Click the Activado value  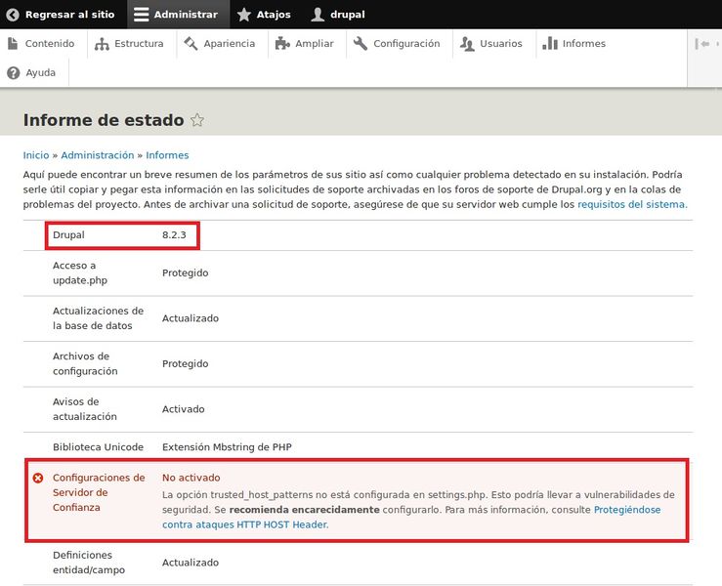pyautogui.click(x=184, y=409)
